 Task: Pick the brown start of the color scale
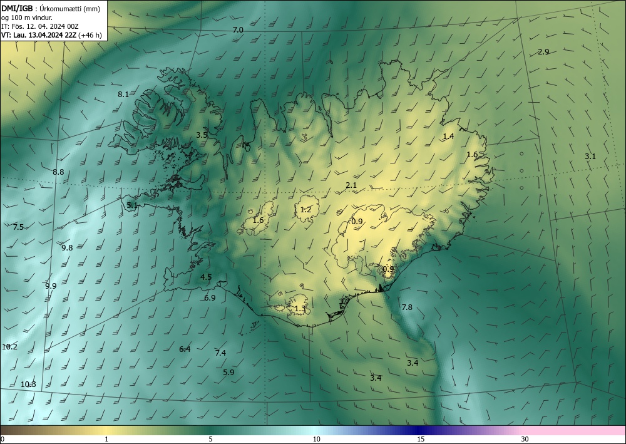pyautogui.click(x=16, y=430)
